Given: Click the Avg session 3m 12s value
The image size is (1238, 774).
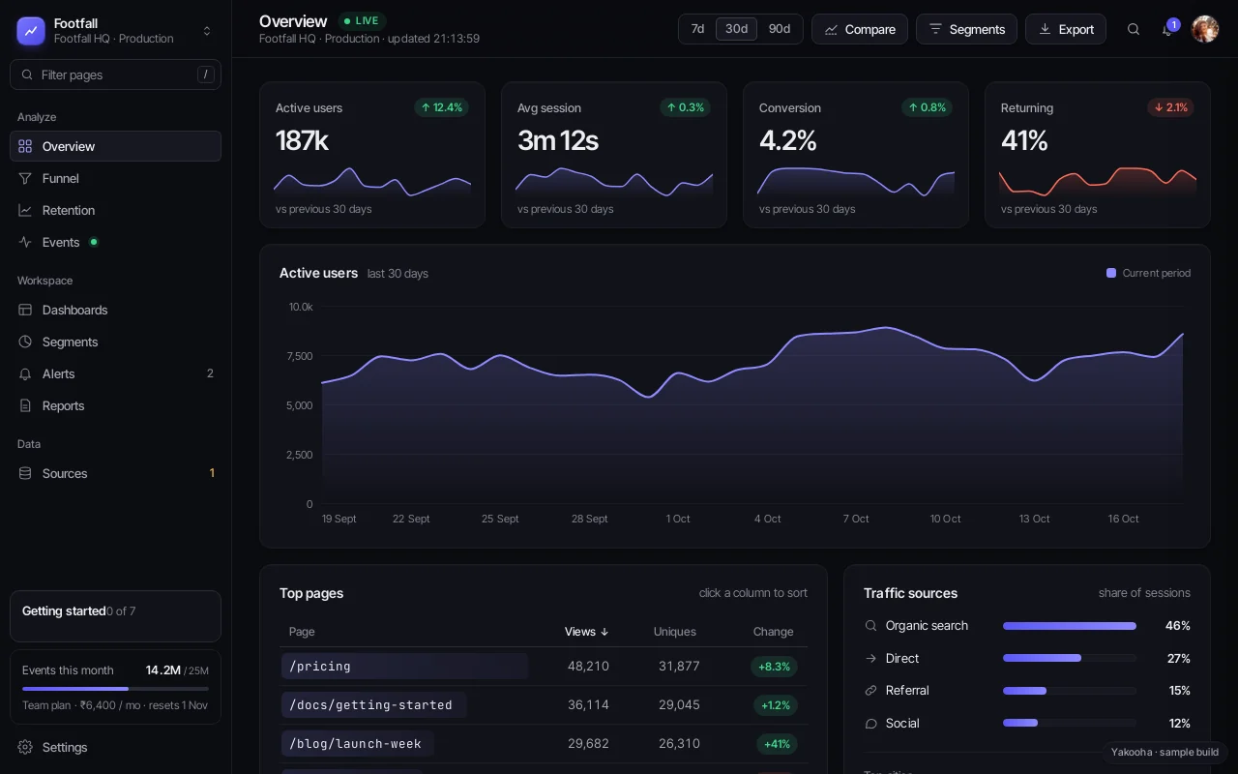Looking at the screenshot, I should click(558, 141).
